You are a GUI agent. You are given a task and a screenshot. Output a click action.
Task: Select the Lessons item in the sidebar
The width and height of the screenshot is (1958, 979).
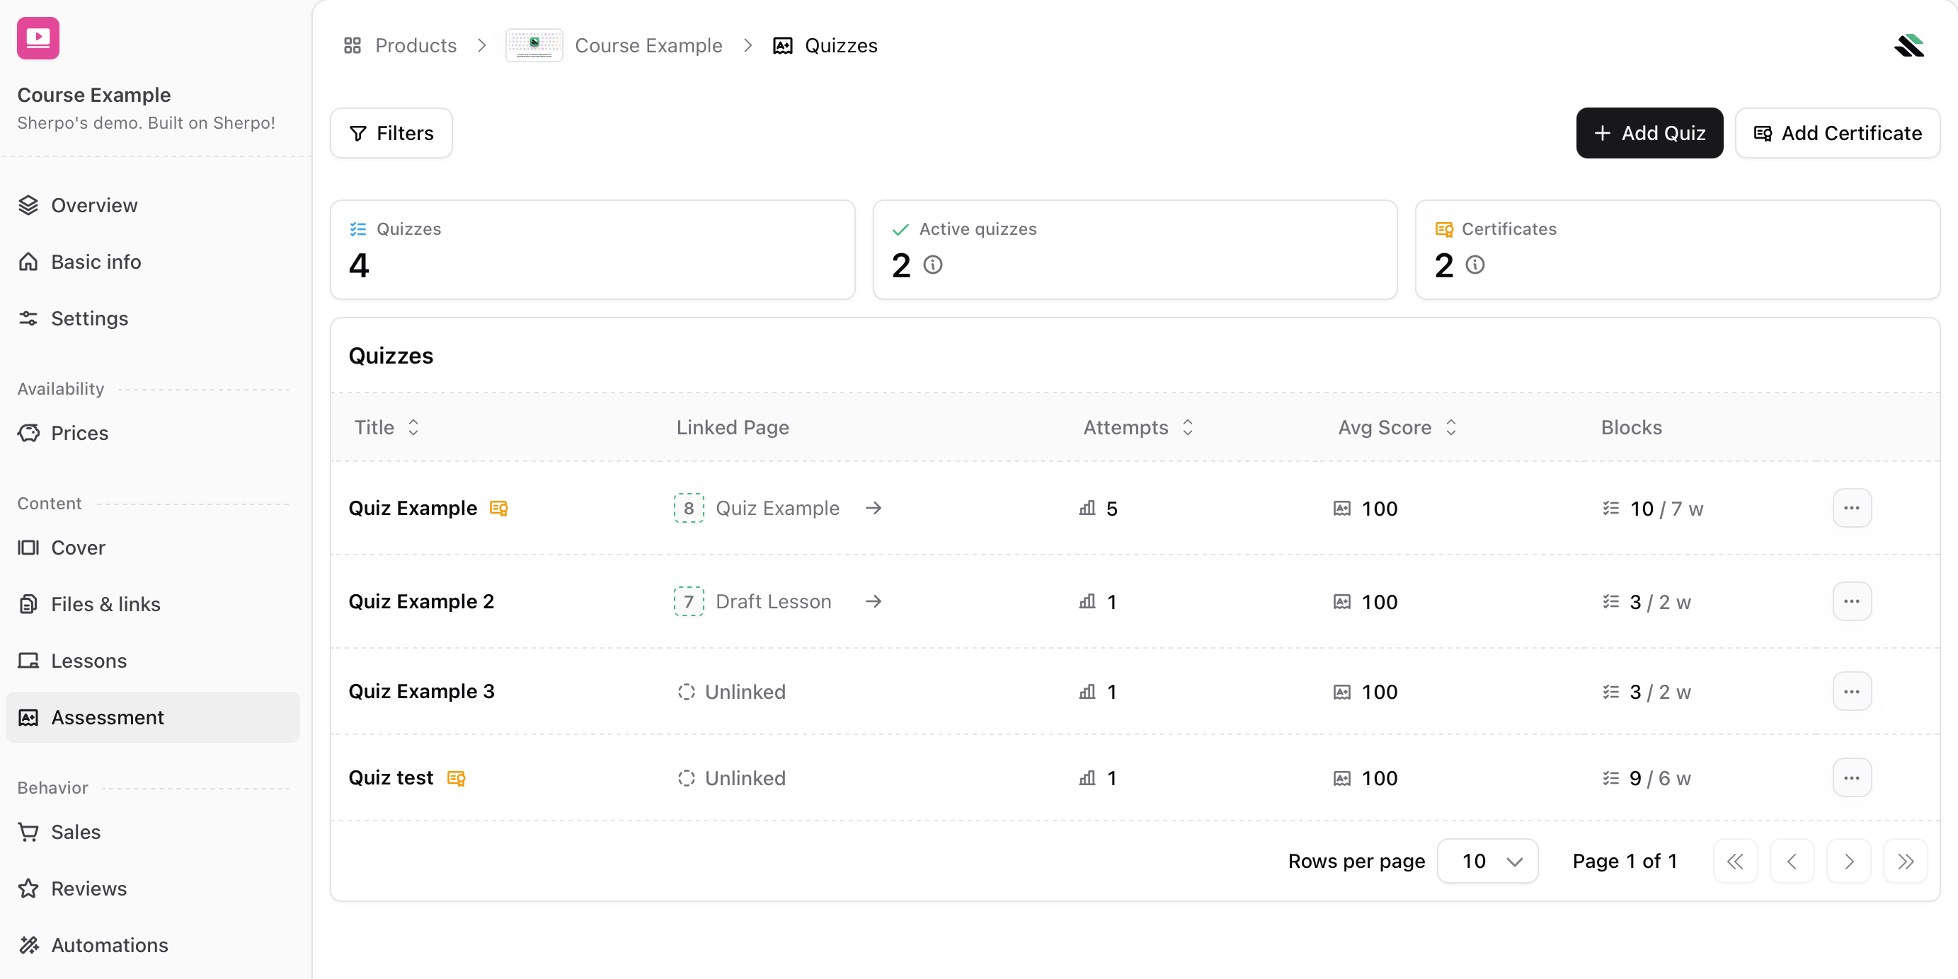(x=89, y=660)
